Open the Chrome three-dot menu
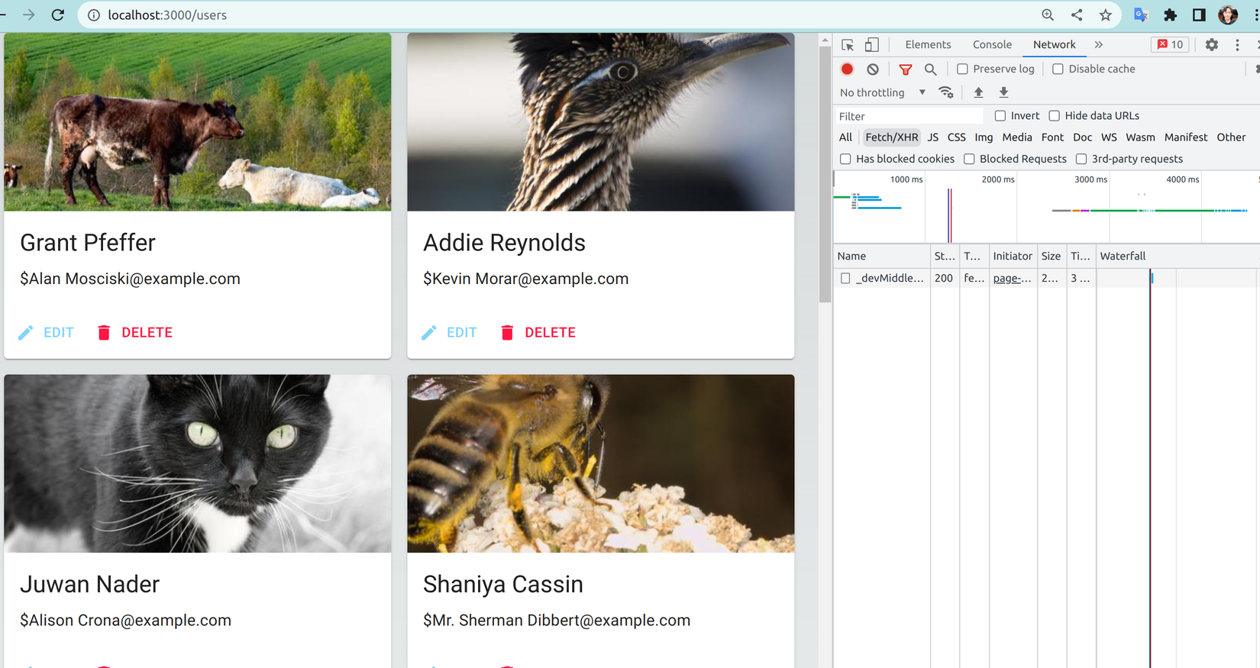Image resolution: width=1260 pixels, height=668 pixels. click(x=1255, y=15)
